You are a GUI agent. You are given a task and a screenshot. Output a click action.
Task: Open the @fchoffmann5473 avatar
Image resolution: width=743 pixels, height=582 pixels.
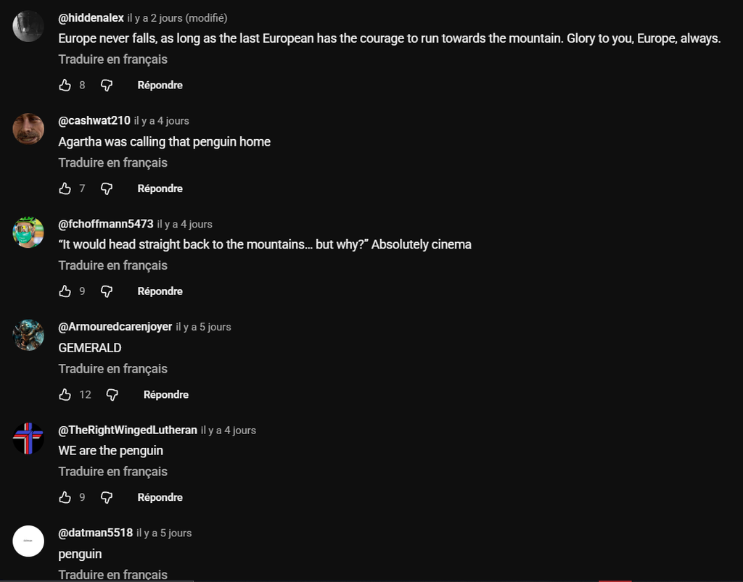[28, 233]
